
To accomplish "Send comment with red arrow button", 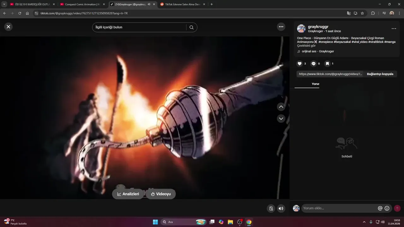I will [x=397, y=208].
